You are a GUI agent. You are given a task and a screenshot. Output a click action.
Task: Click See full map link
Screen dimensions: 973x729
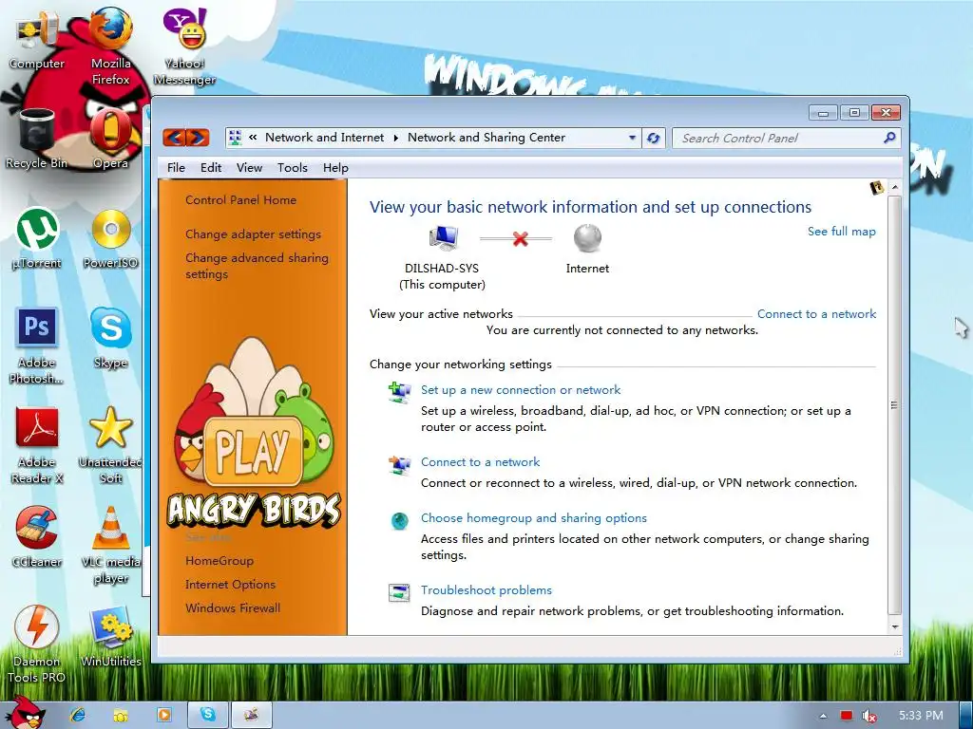pyautogui.click(x=842, y=232)
